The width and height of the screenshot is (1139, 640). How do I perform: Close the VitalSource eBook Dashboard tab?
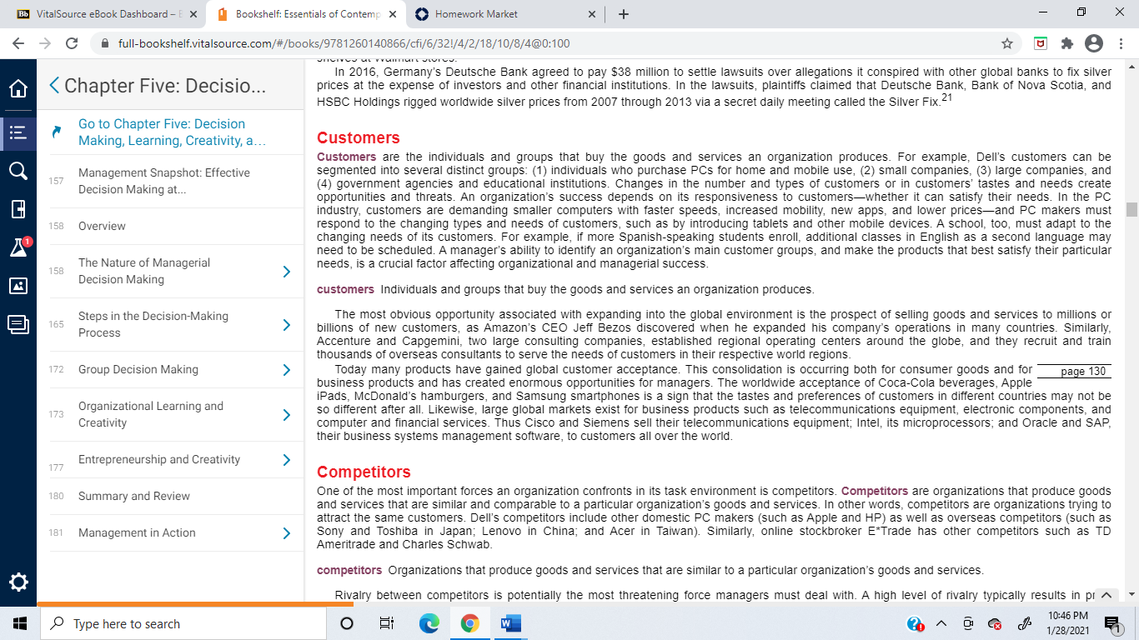coord(193,14)
